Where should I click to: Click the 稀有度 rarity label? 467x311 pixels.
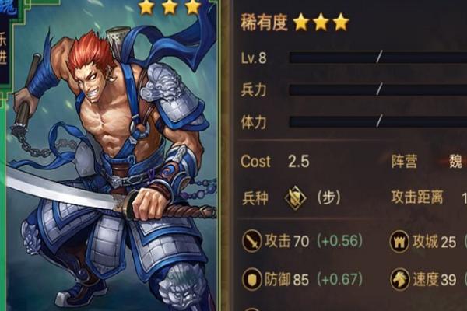(x=264, y=22)
